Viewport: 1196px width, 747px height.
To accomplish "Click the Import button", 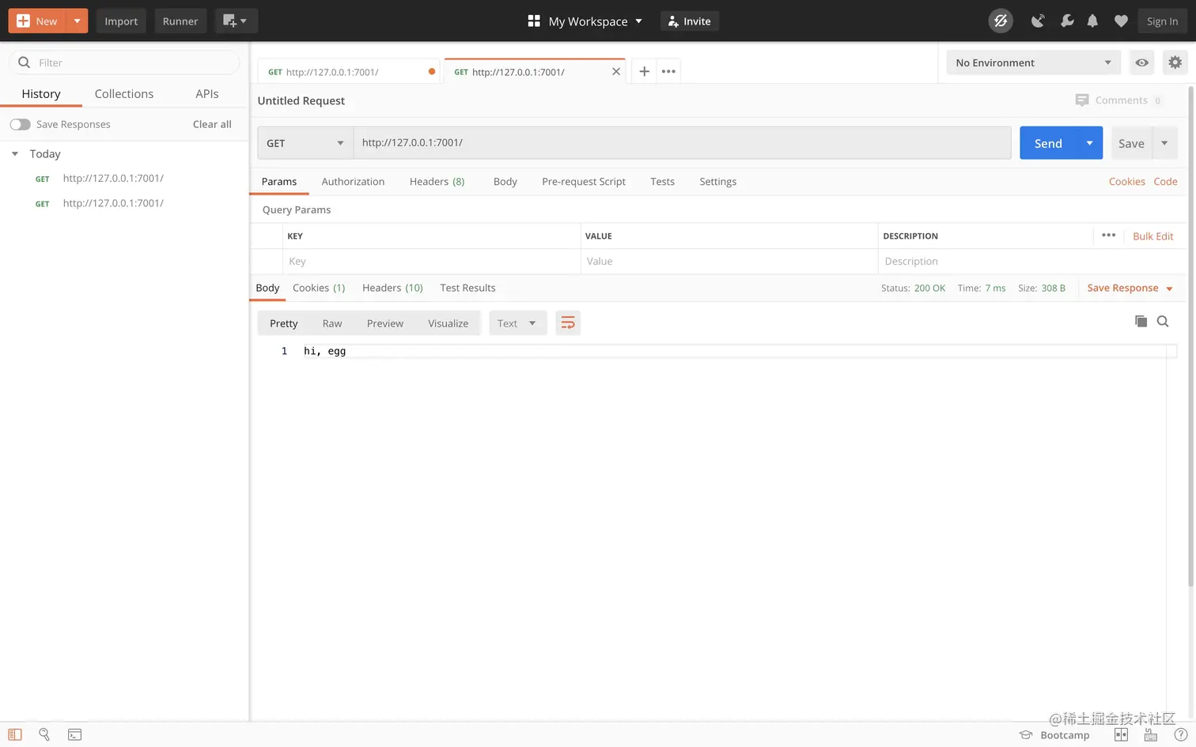I will coord(121,21).
